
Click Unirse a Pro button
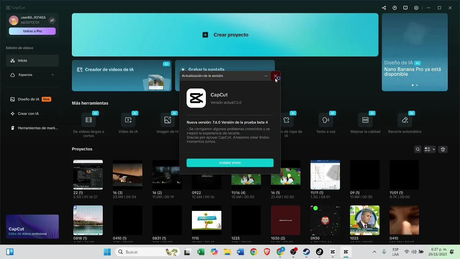(32, 31)
